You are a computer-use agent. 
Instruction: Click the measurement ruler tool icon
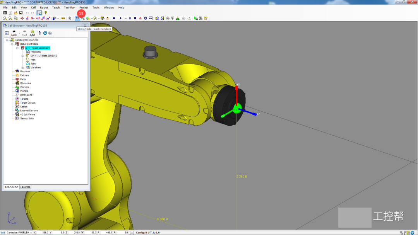[63, 18]
